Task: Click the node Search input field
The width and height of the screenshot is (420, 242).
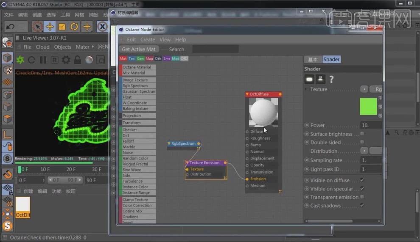Action: [216, 49]
